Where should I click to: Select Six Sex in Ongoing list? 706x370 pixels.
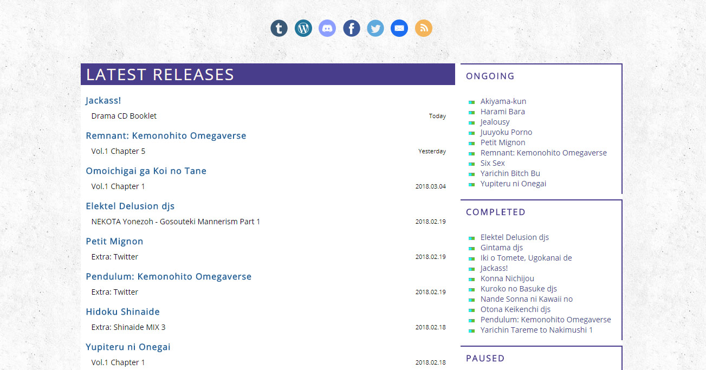coord(493,163)
